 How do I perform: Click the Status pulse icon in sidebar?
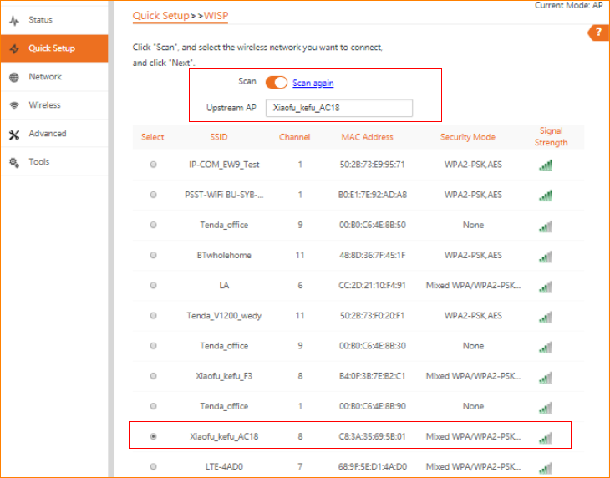14,20
